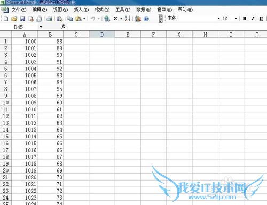Open the 文件 (File) menu

[19, 10]
